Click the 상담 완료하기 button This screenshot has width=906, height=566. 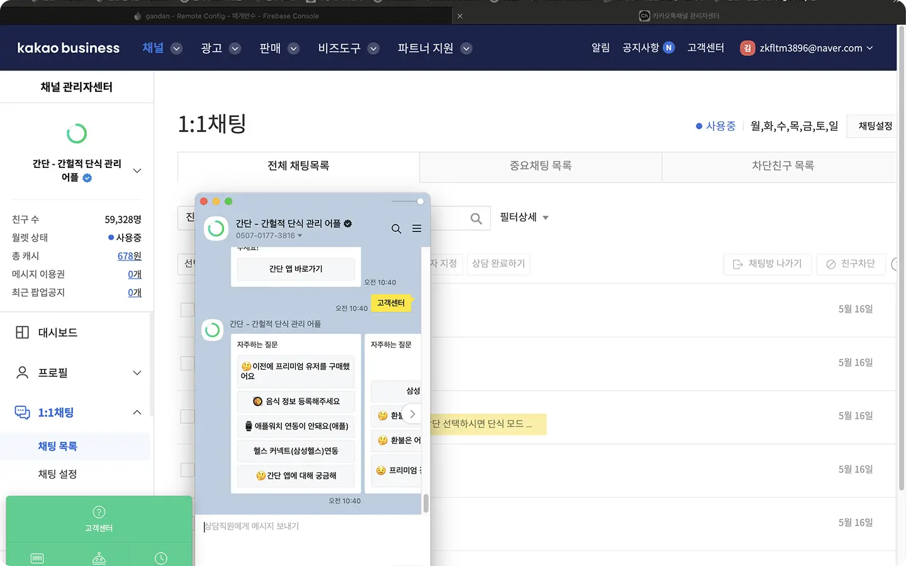coord(498,264)
